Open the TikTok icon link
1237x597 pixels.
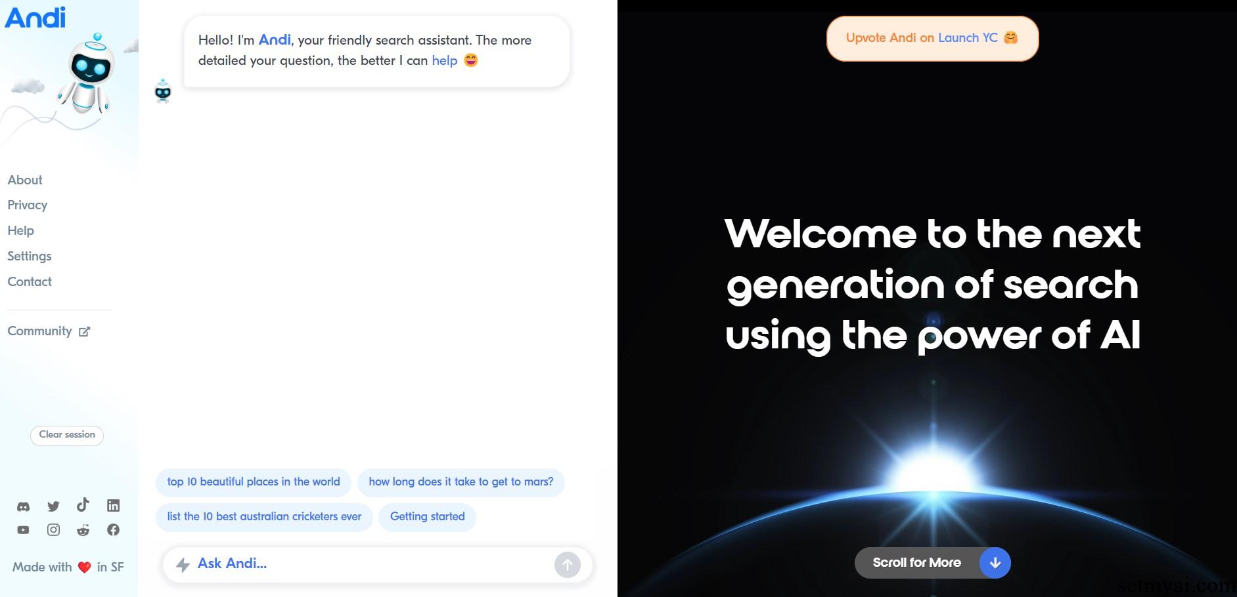click(83, 504)
